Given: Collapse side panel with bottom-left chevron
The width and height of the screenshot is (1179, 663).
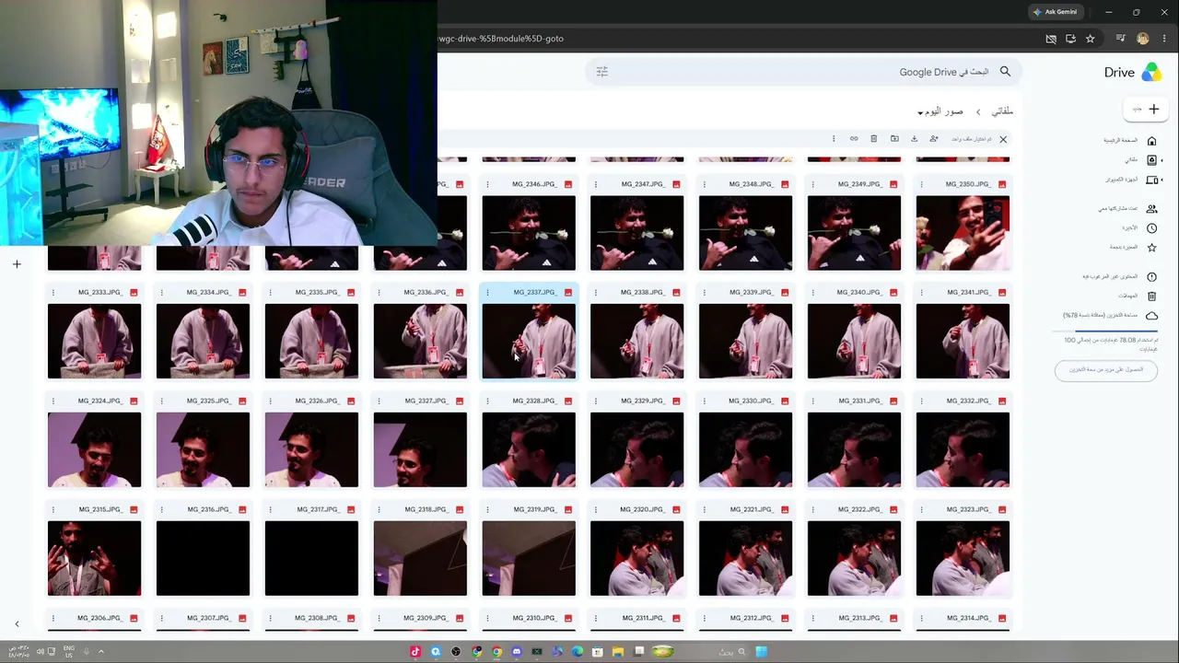Looking at the screenshot, I should 17,624.
